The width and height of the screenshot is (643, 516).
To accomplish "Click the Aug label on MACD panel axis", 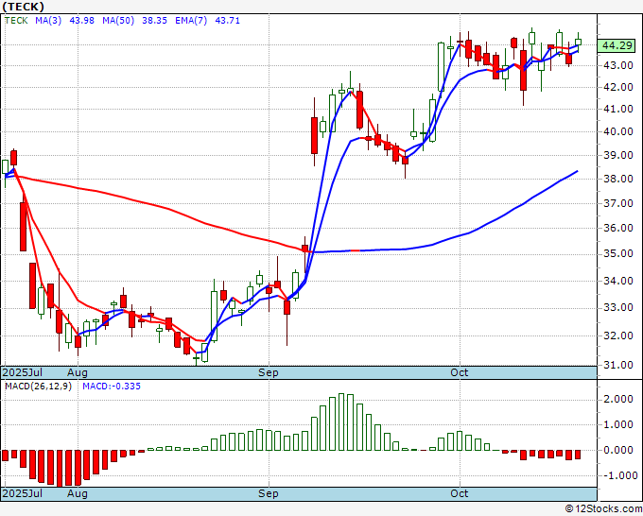I will [78, 493].
